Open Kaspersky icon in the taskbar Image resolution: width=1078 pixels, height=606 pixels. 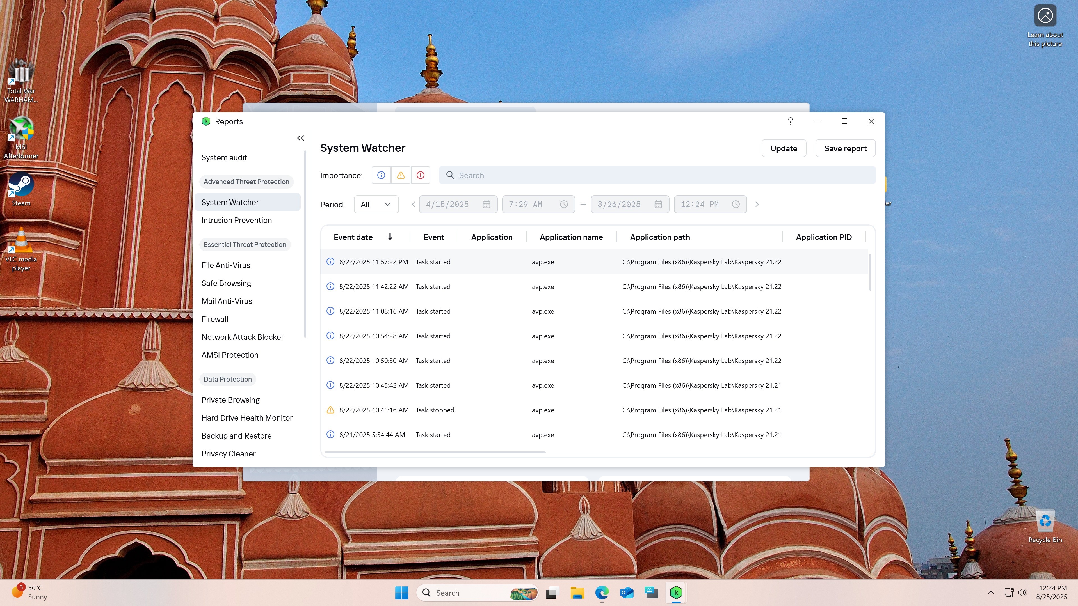pyautogui.click(x=676, y=593)
